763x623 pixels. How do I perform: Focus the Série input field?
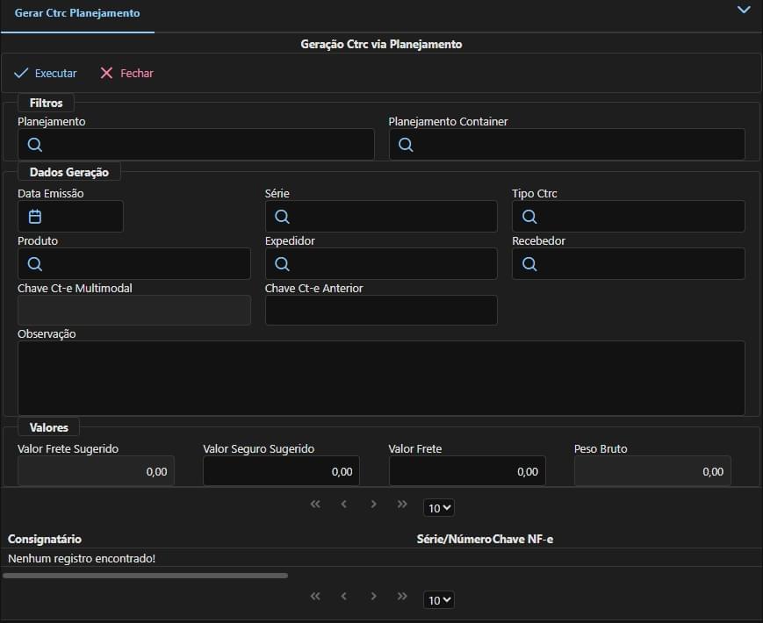tap(381, 217)
